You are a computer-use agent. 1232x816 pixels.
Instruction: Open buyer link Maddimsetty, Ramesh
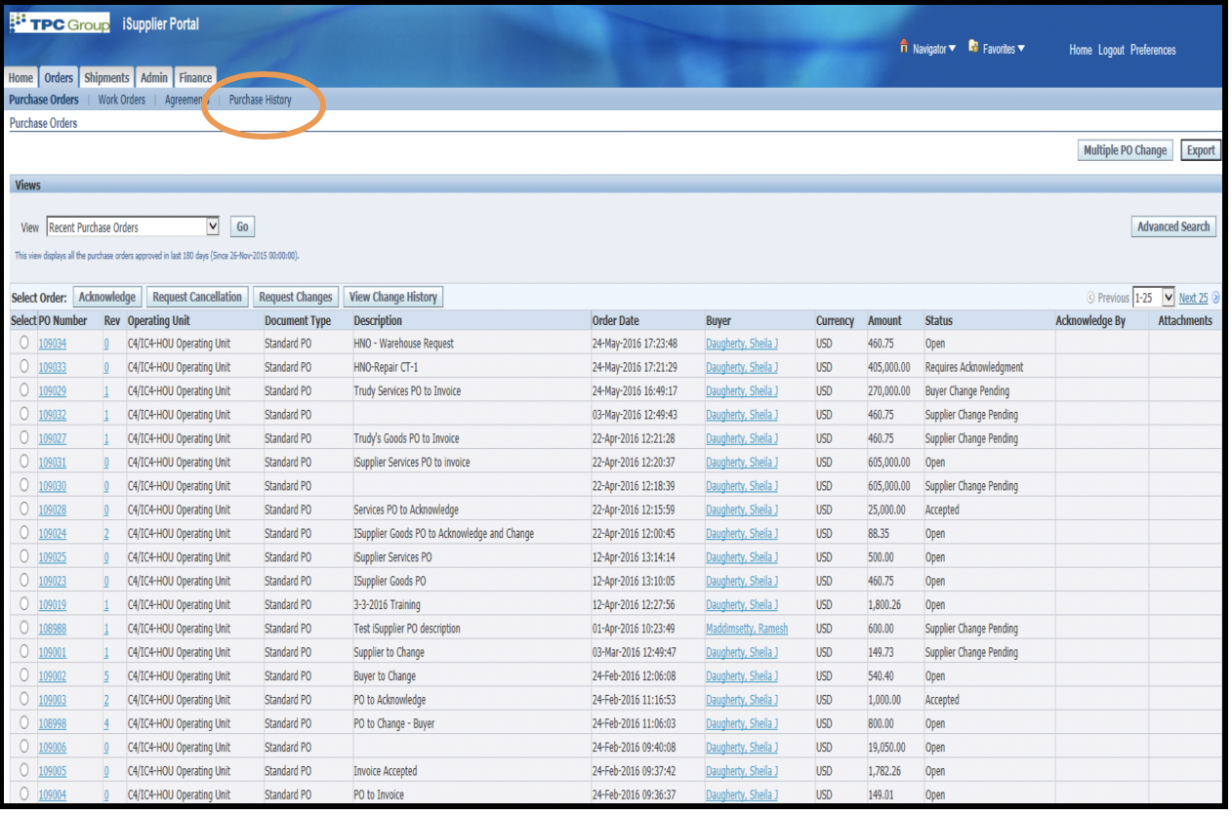click(x=747, y=629)
